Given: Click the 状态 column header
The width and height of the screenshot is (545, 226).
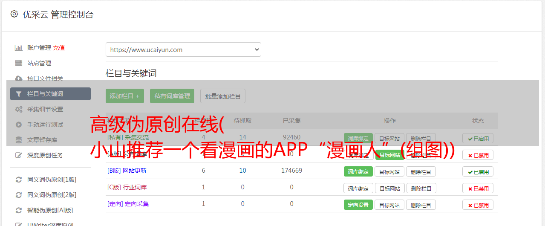Looking at the screenshot, I should tap(478, 121).
